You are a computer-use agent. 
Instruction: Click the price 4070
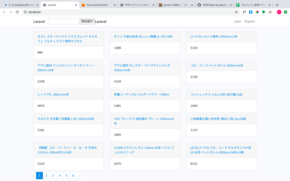coord(41,106)
